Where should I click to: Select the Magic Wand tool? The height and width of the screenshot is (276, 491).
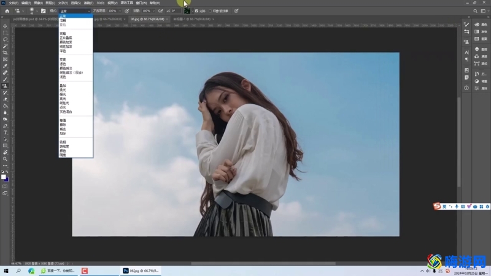click(5, 46)
